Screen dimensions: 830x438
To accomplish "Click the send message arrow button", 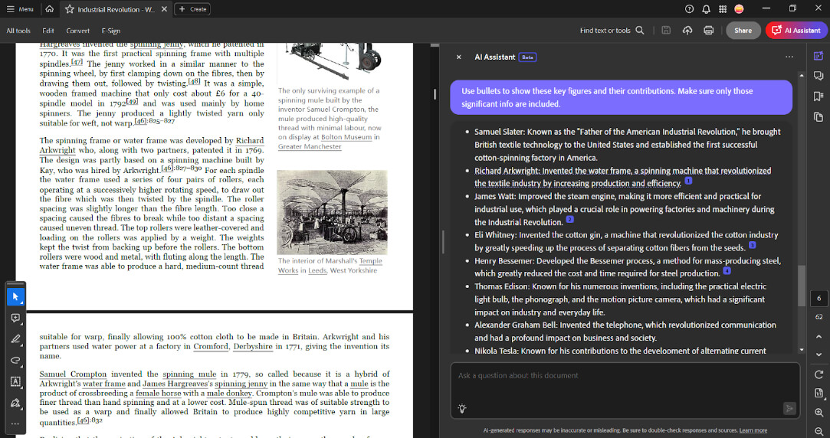I will [789, 408].
